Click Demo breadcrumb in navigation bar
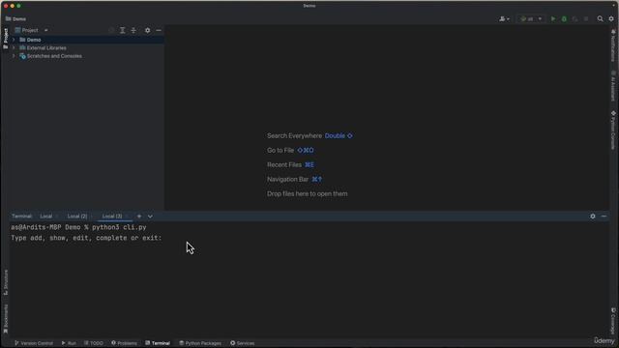The height and width of the screenshot is (348, 619). tap(15, 19)
